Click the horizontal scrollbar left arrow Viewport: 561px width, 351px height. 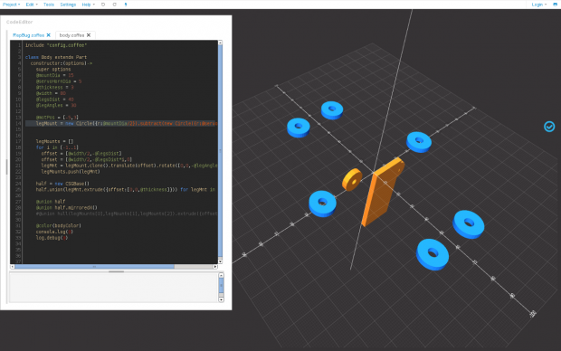(13, 267)
